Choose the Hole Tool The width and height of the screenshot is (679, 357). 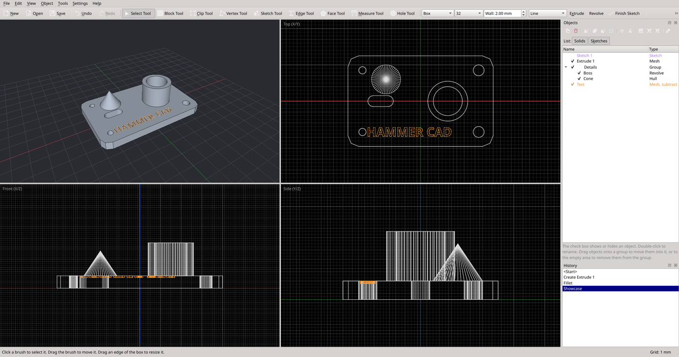[x=402, y=14]
